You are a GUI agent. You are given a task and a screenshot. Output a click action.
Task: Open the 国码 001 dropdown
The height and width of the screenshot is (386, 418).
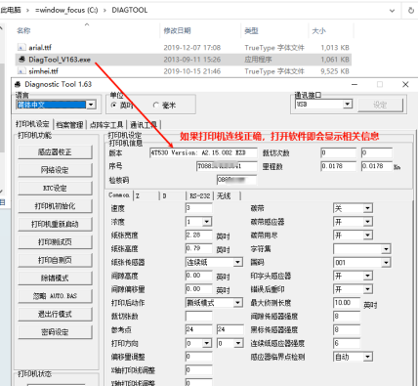click(x=386, y=263)
